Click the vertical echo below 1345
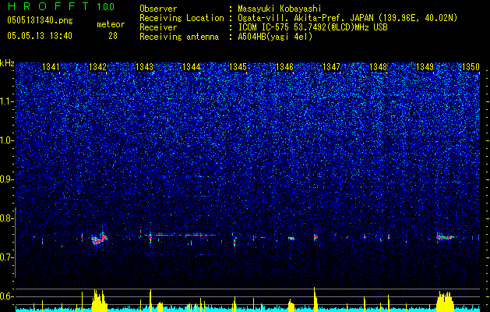 coord(234,243)
